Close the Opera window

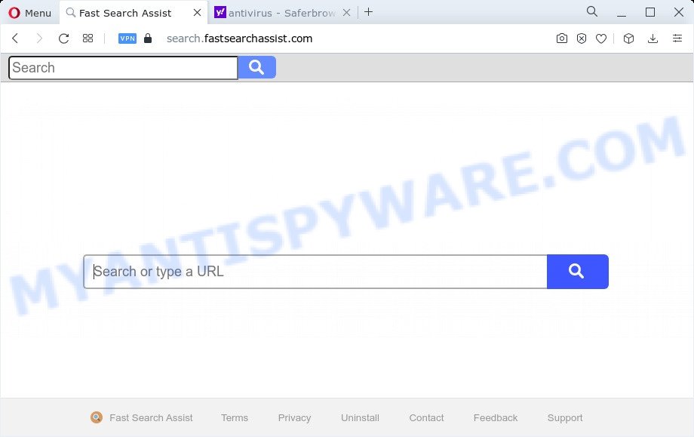[x=678, y=12]
